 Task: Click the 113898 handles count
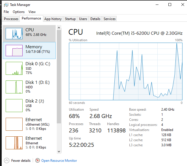(116, 130)
